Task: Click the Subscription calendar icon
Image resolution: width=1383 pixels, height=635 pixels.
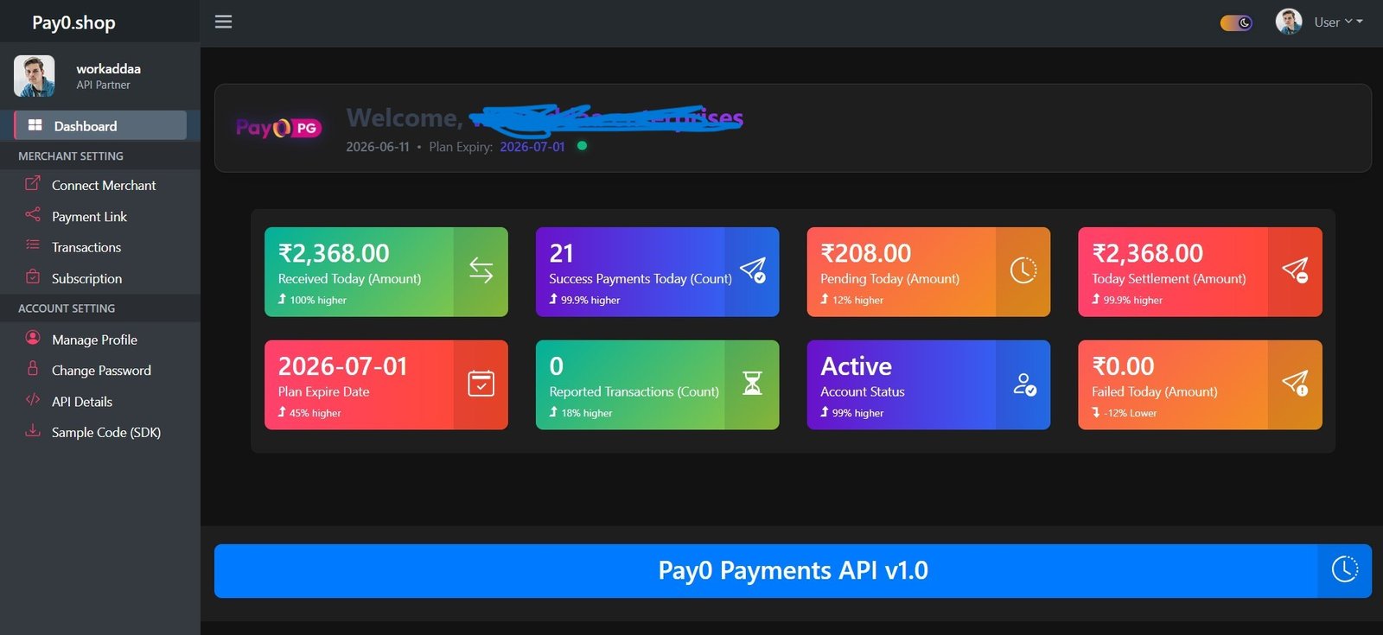Action: tap(33, 276)
